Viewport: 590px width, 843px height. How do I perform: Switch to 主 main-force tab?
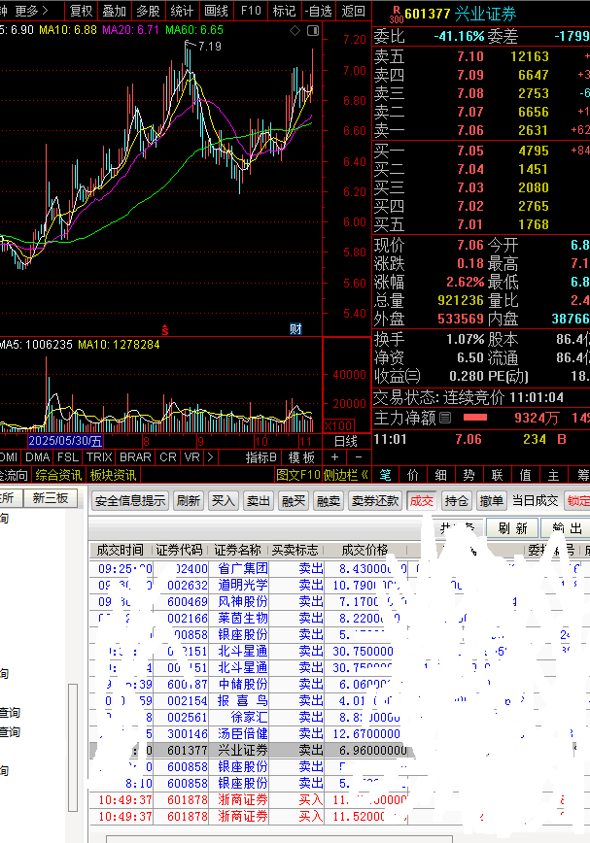click(x=553, y=475)
